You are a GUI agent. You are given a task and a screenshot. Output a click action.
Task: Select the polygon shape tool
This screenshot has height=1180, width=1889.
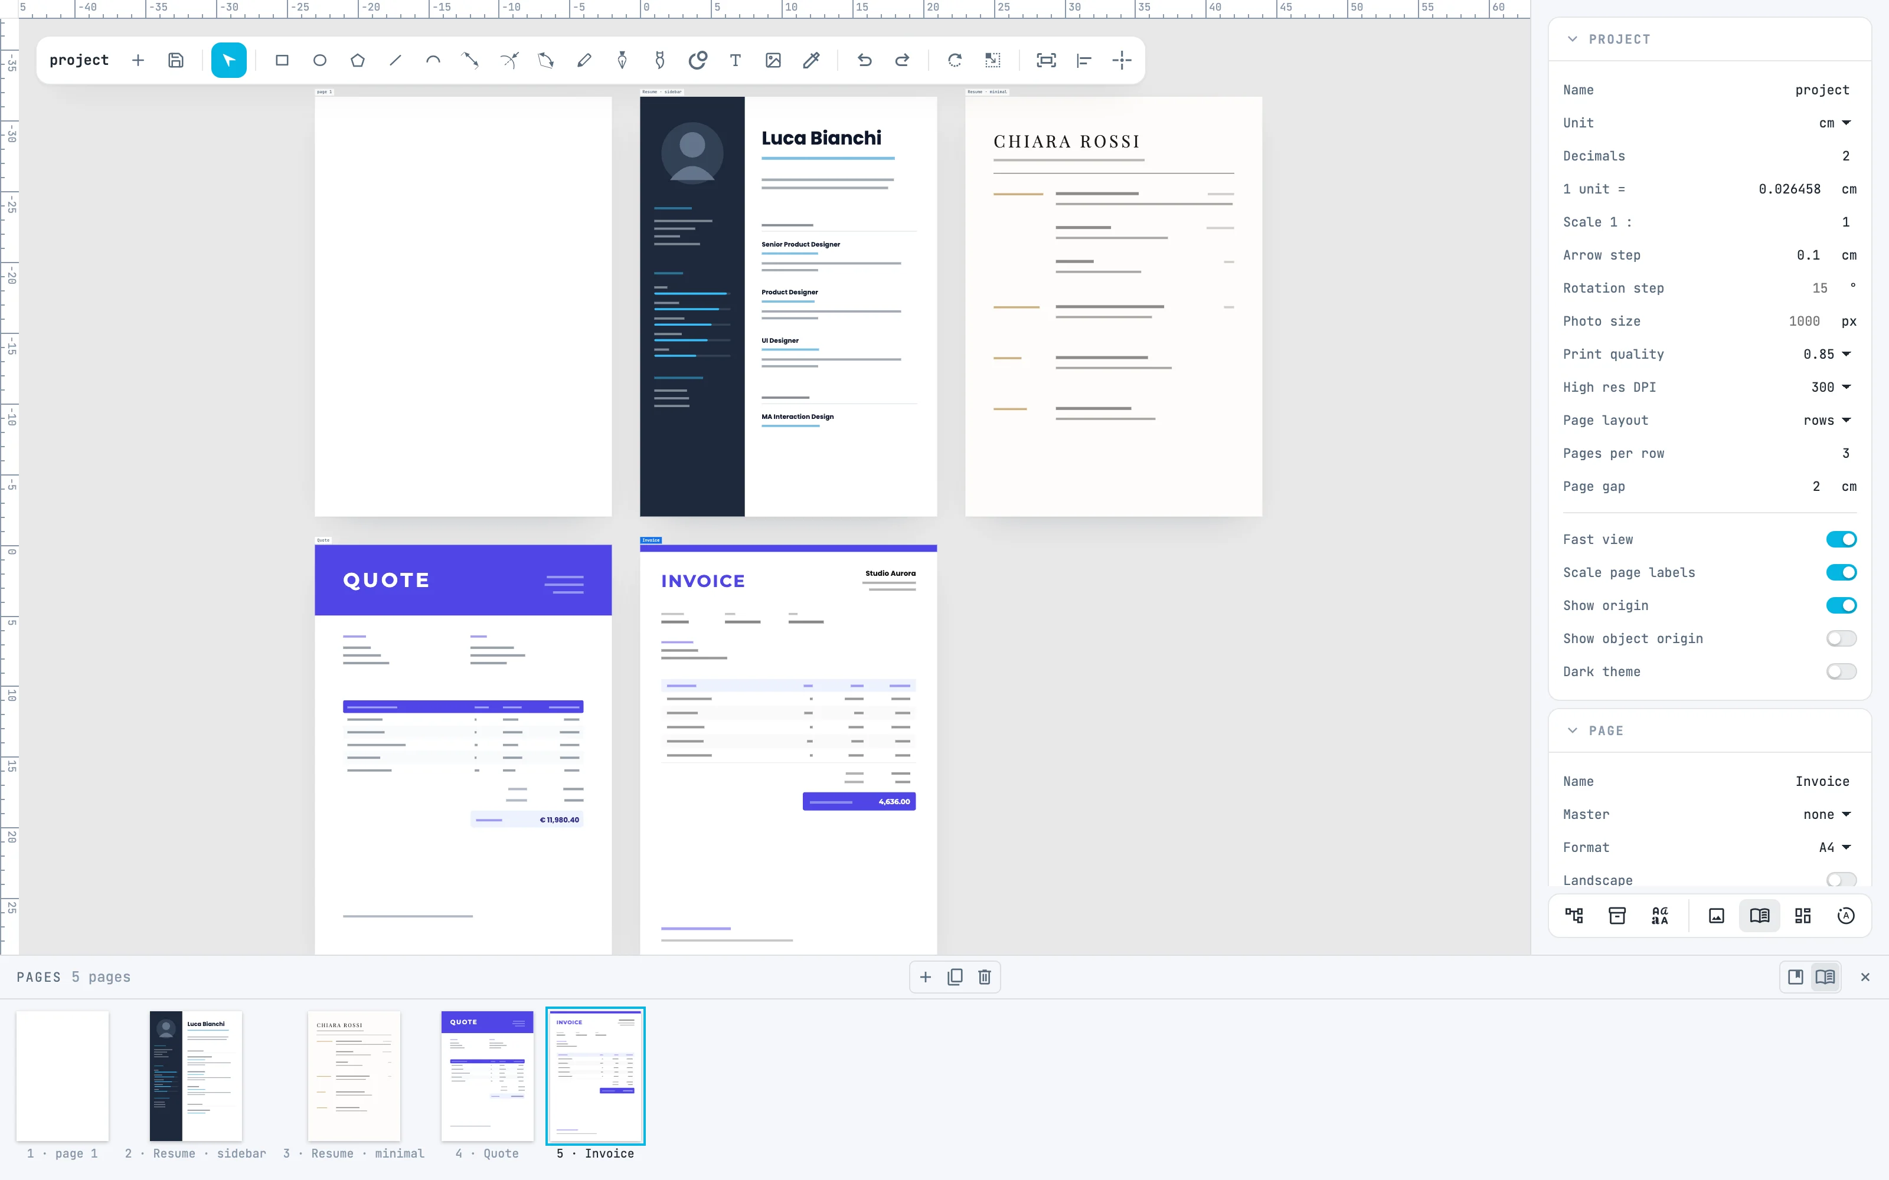click(358, 60)
